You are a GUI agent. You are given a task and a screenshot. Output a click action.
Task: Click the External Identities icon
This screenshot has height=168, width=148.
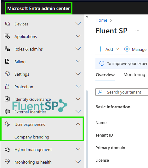coord(7,111)
